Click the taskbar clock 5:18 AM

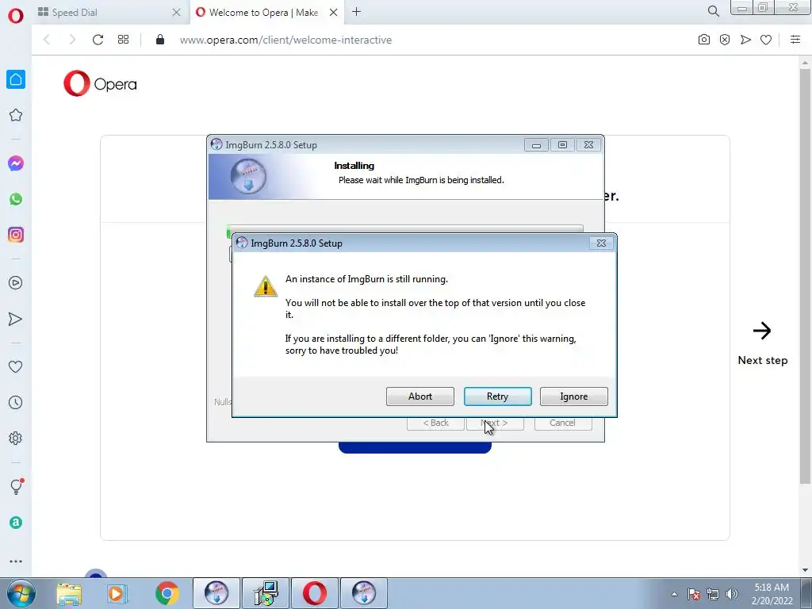click(772, 594)
